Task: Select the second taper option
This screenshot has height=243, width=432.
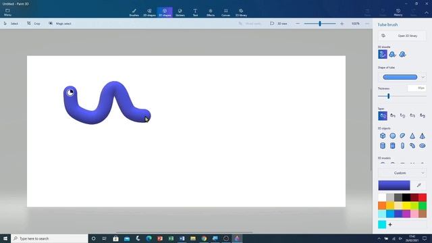Action: [393, 115]
